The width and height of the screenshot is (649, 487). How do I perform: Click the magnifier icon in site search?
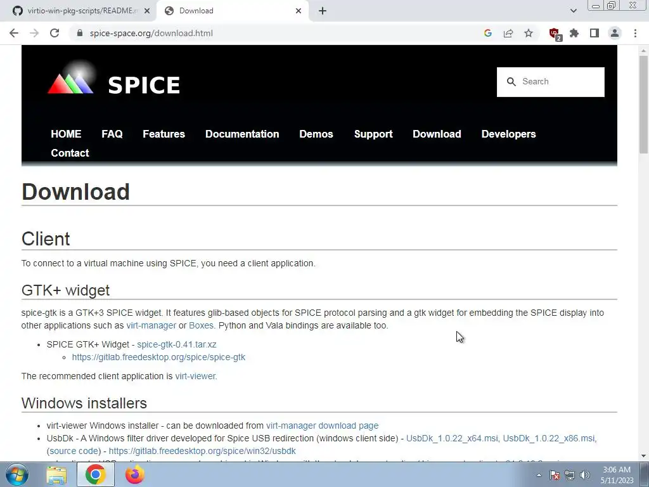click(x=511, y=82)
